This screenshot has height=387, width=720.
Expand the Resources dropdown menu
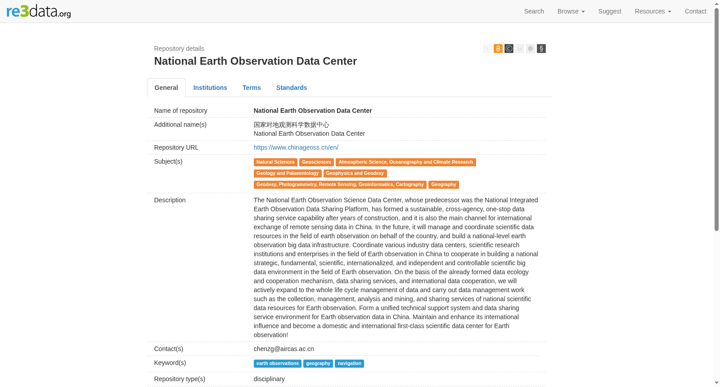pyautogui.click(x=653, y=11)
